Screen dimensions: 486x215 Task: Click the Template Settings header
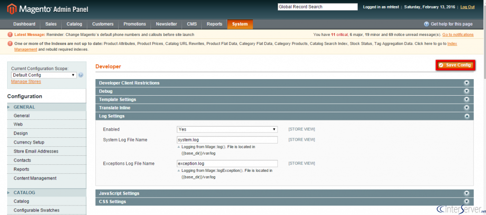285,99
